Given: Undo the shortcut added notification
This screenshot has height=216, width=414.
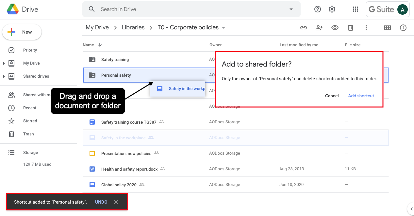Looking at the screenshot, I should pyautogui.click(x=101, y=202).
